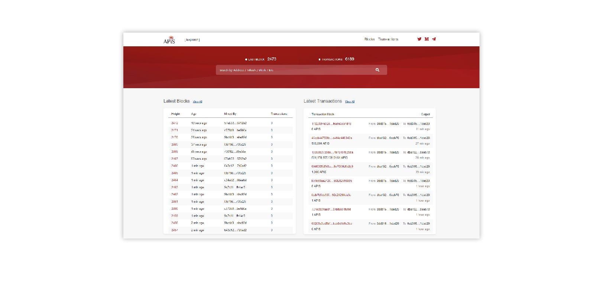606x289 pixels.
Task: Click the '1,000 APIS' amount
Action: 319,172
